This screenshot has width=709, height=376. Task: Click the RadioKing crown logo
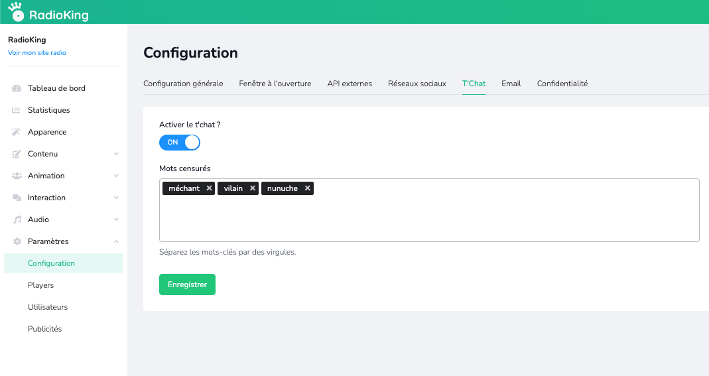coord(17,13)
